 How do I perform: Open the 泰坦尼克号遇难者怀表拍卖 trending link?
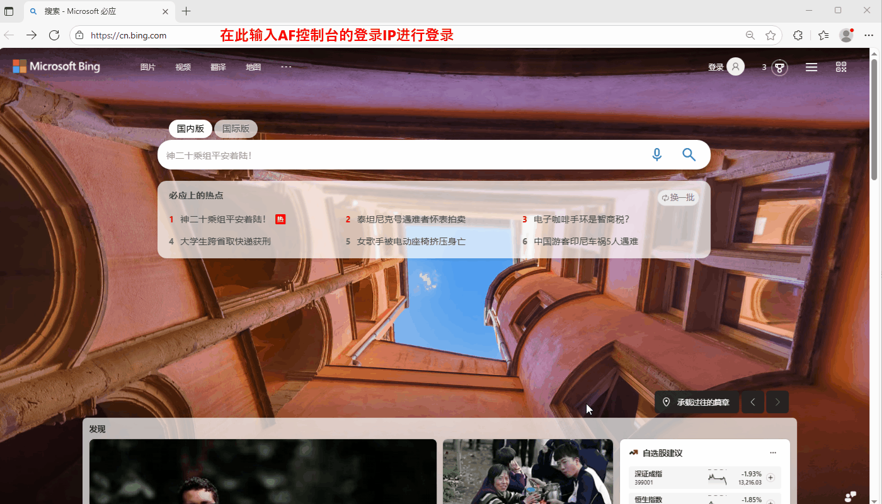[411, 219]
